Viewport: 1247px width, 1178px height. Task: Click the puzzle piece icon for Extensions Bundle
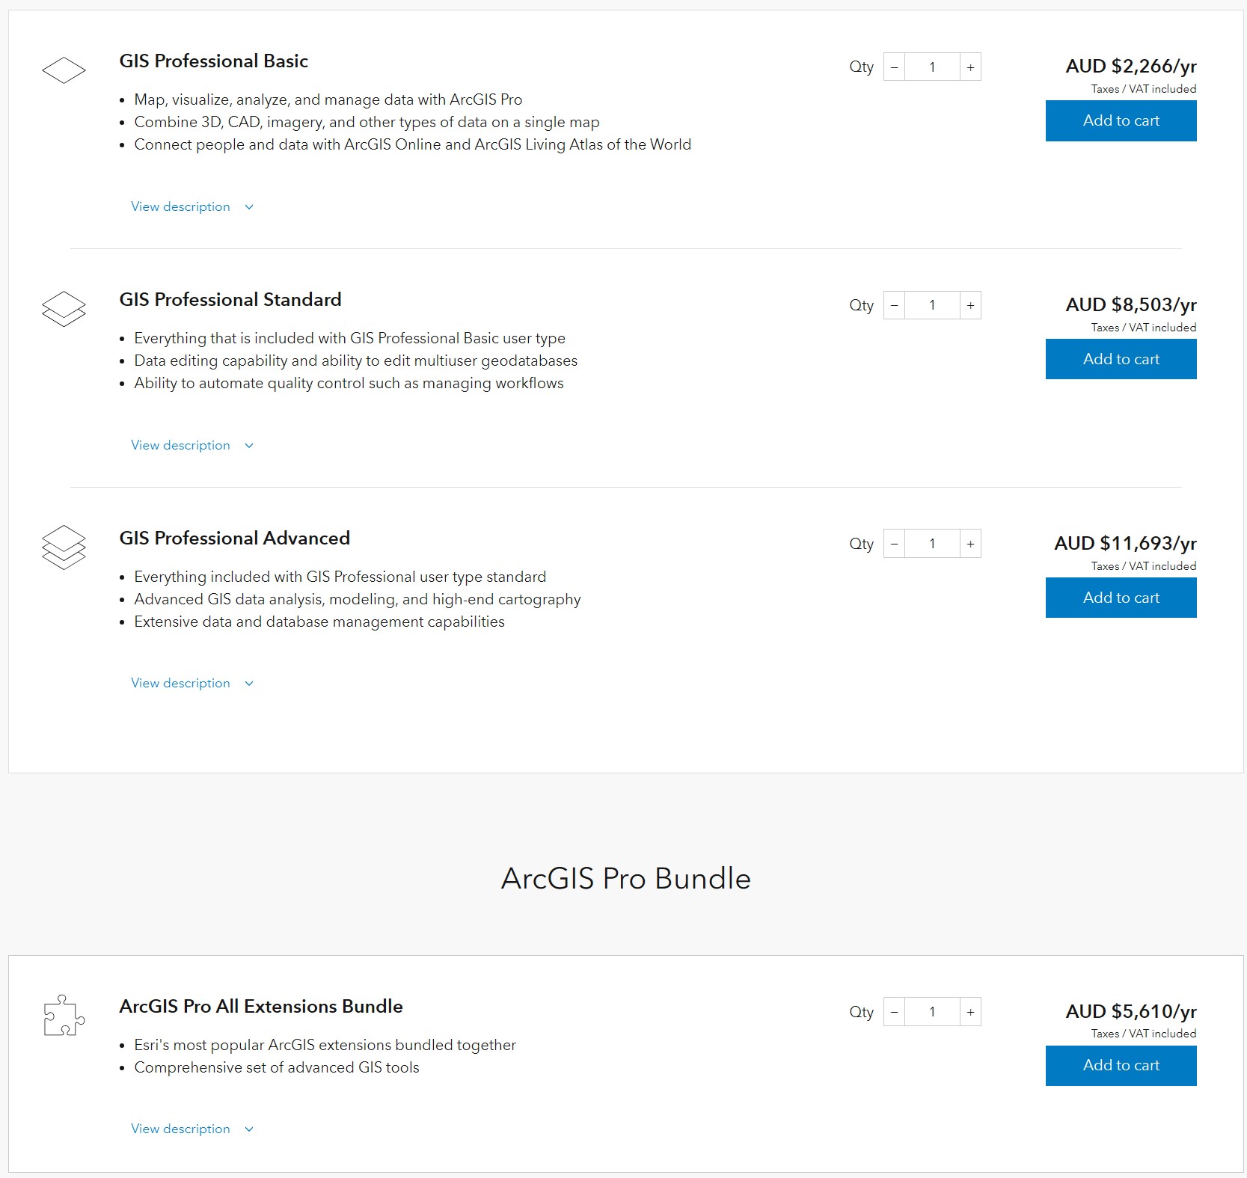(x=64, y=1015)
